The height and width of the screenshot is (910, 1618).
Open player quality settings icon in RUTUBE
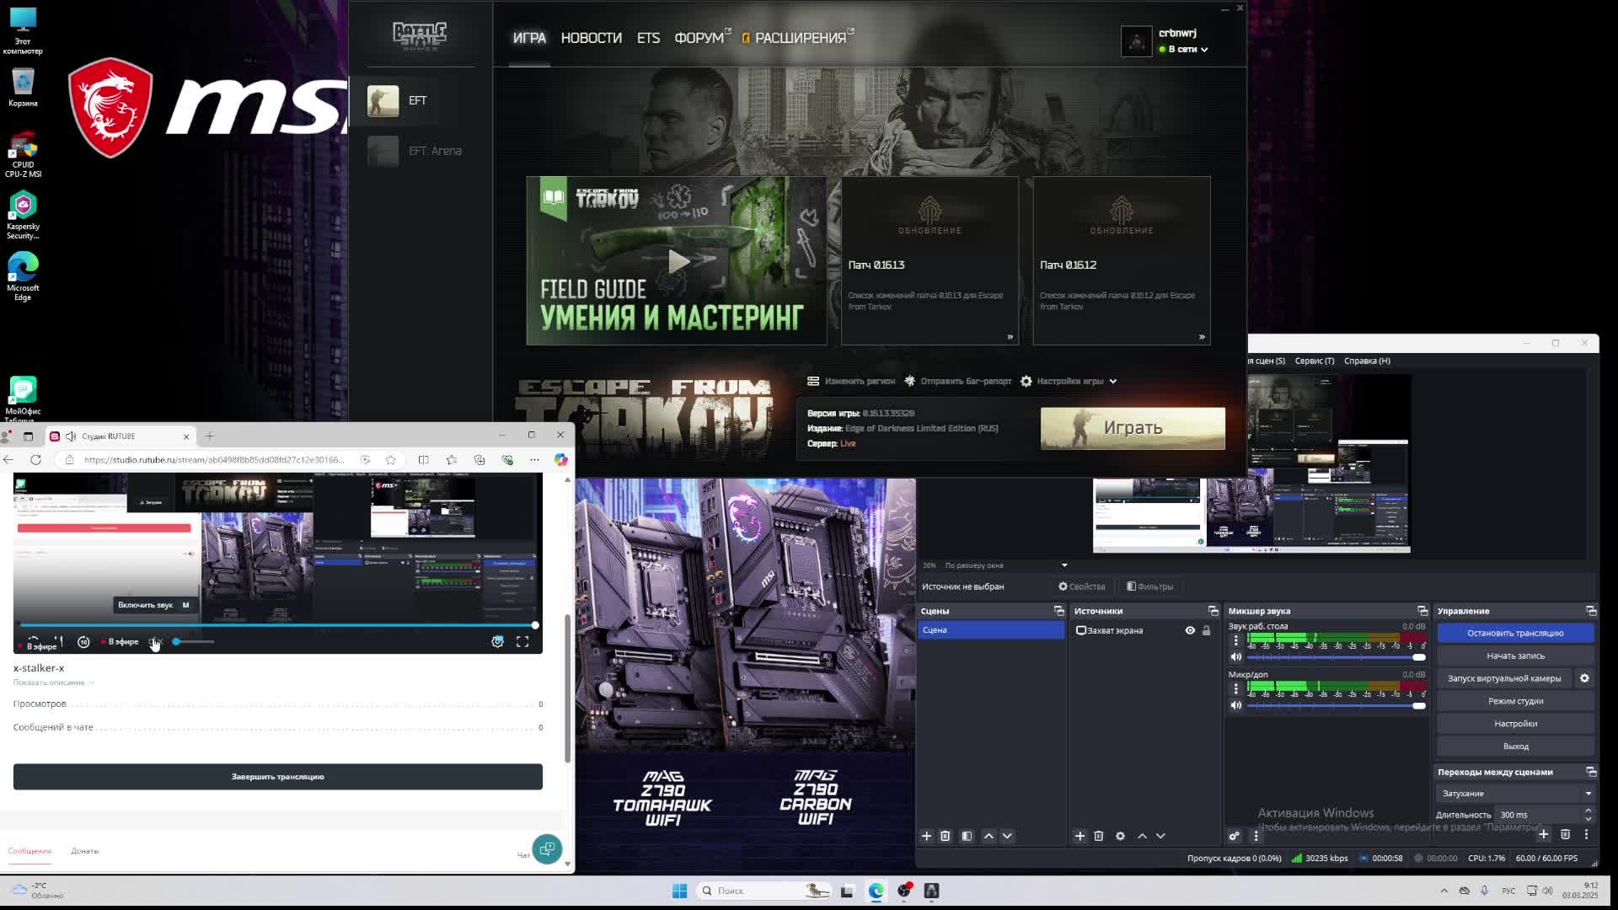pos(497,642)
